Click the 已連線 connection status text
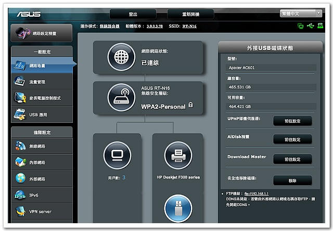The height and width of the screenshot is (231, 333). [x=150, y=63]
